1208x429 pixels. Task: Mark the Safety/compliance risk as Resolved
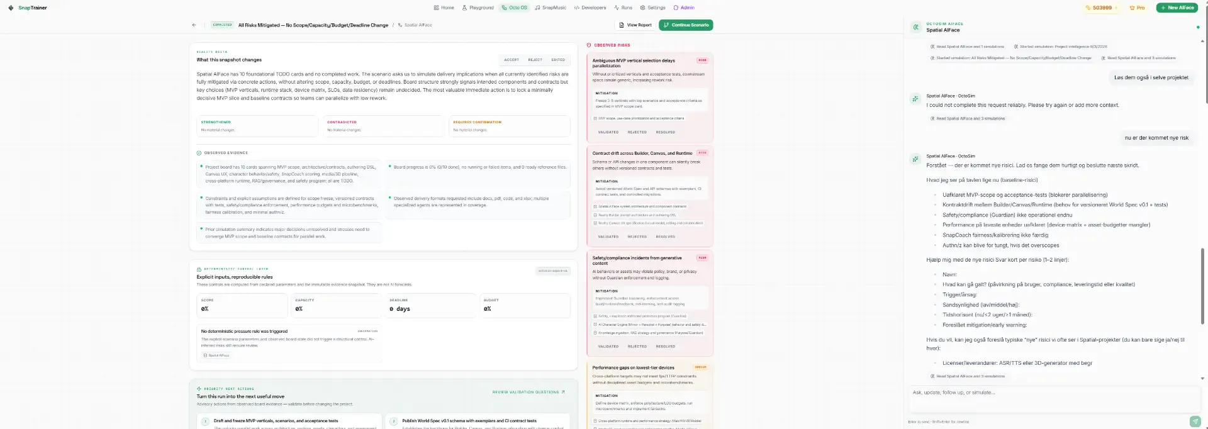(665, 346)
